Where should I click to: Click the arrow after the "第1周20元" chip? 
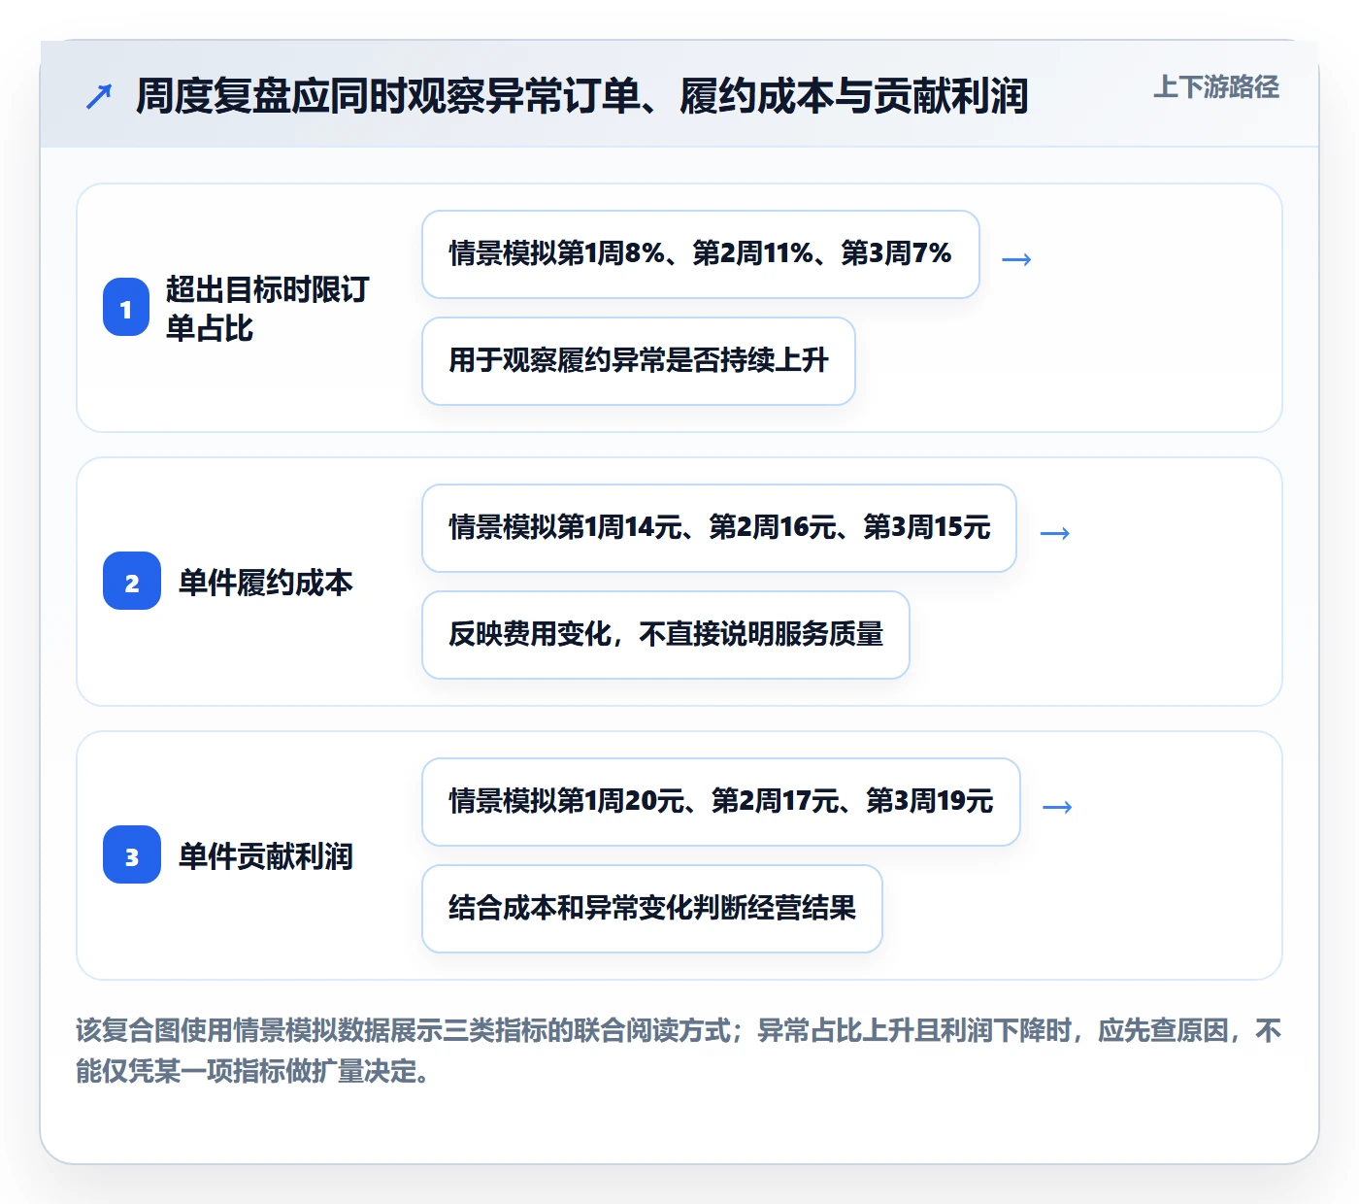point(1057,807)
